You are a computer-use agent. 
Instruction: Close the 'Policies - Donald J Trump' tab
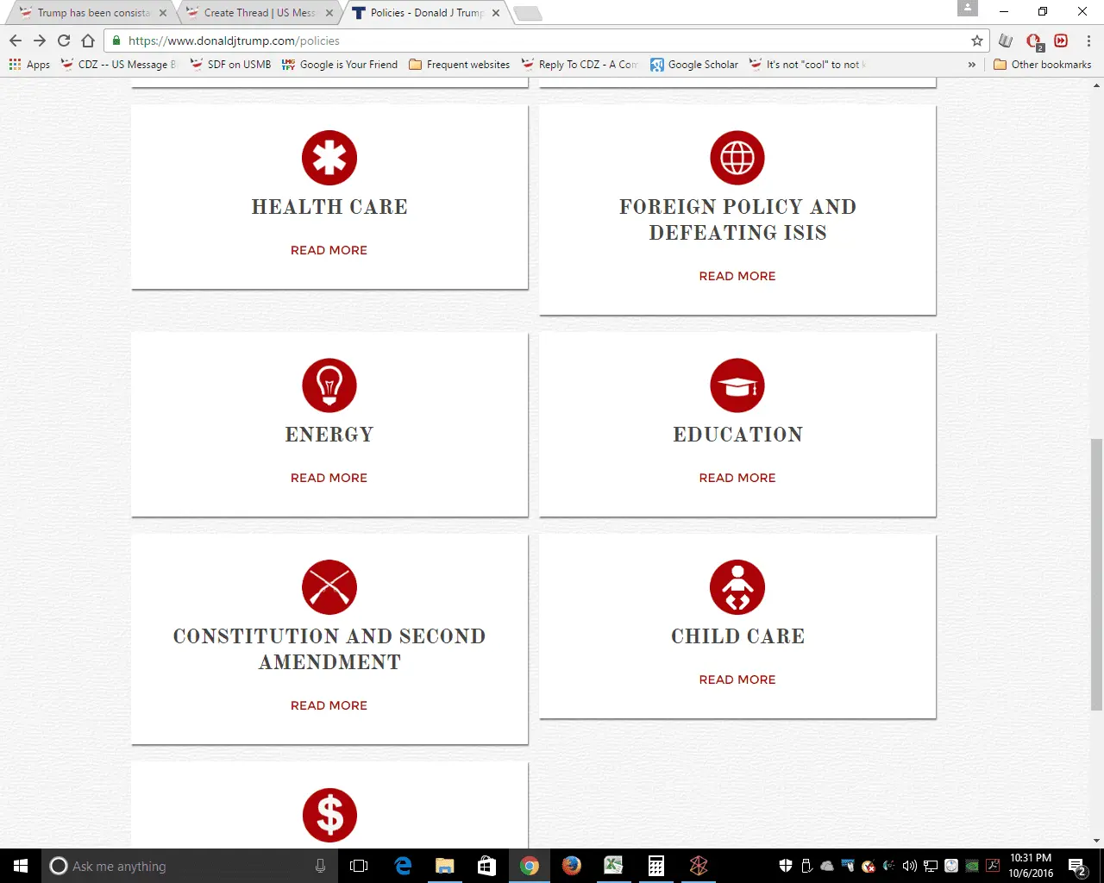point(496,13)
